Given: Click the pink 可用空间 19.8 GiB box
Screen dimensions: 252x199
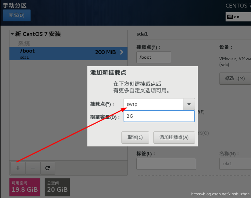Looking at the screenshot, I should (x=25, y=187).
